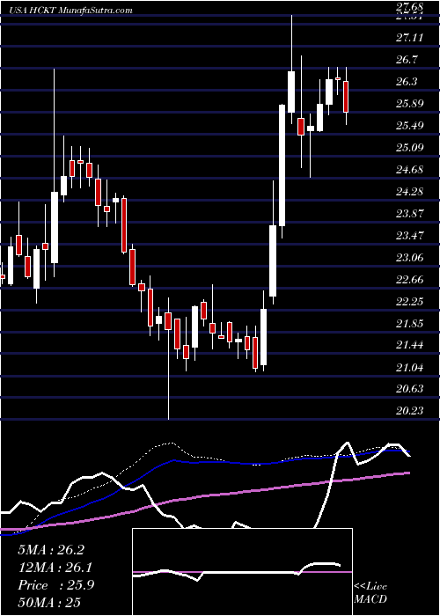The width and height of the screenshot is (440, 616).
Task: Click the 21.85 price axis label
Action: pos(410,324)
